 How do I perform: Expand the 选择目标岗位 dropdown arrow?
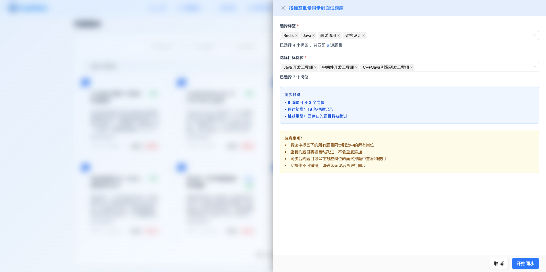[534, 67]
